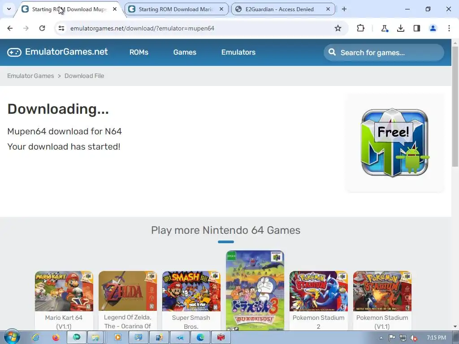Open the Doraemon 3 game cover
Viewport: 459px width, 344px height.
(255, 290)
